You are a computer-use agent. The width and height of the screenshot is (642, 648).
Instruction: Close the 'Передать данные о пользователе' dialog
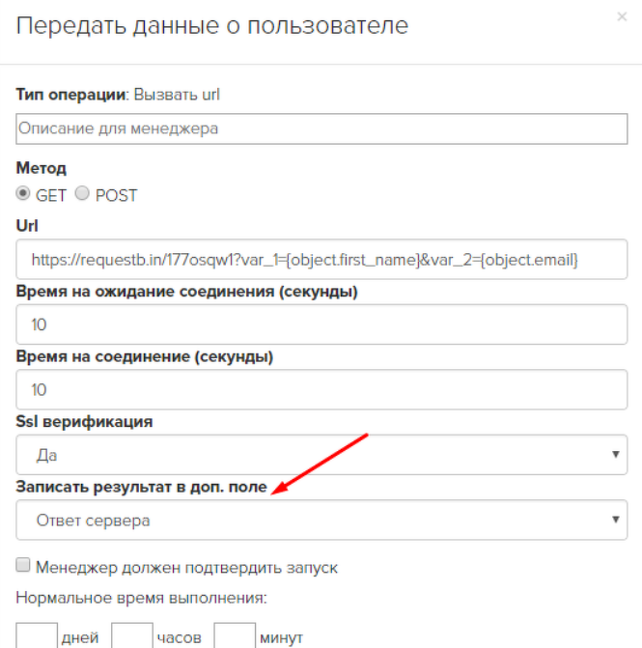coord(622,17)
